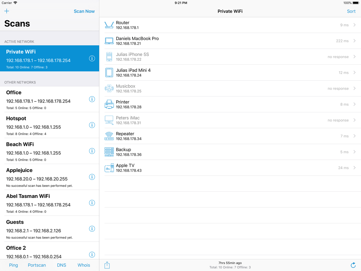Open info for Hotspot network

[x=92, y=125]
